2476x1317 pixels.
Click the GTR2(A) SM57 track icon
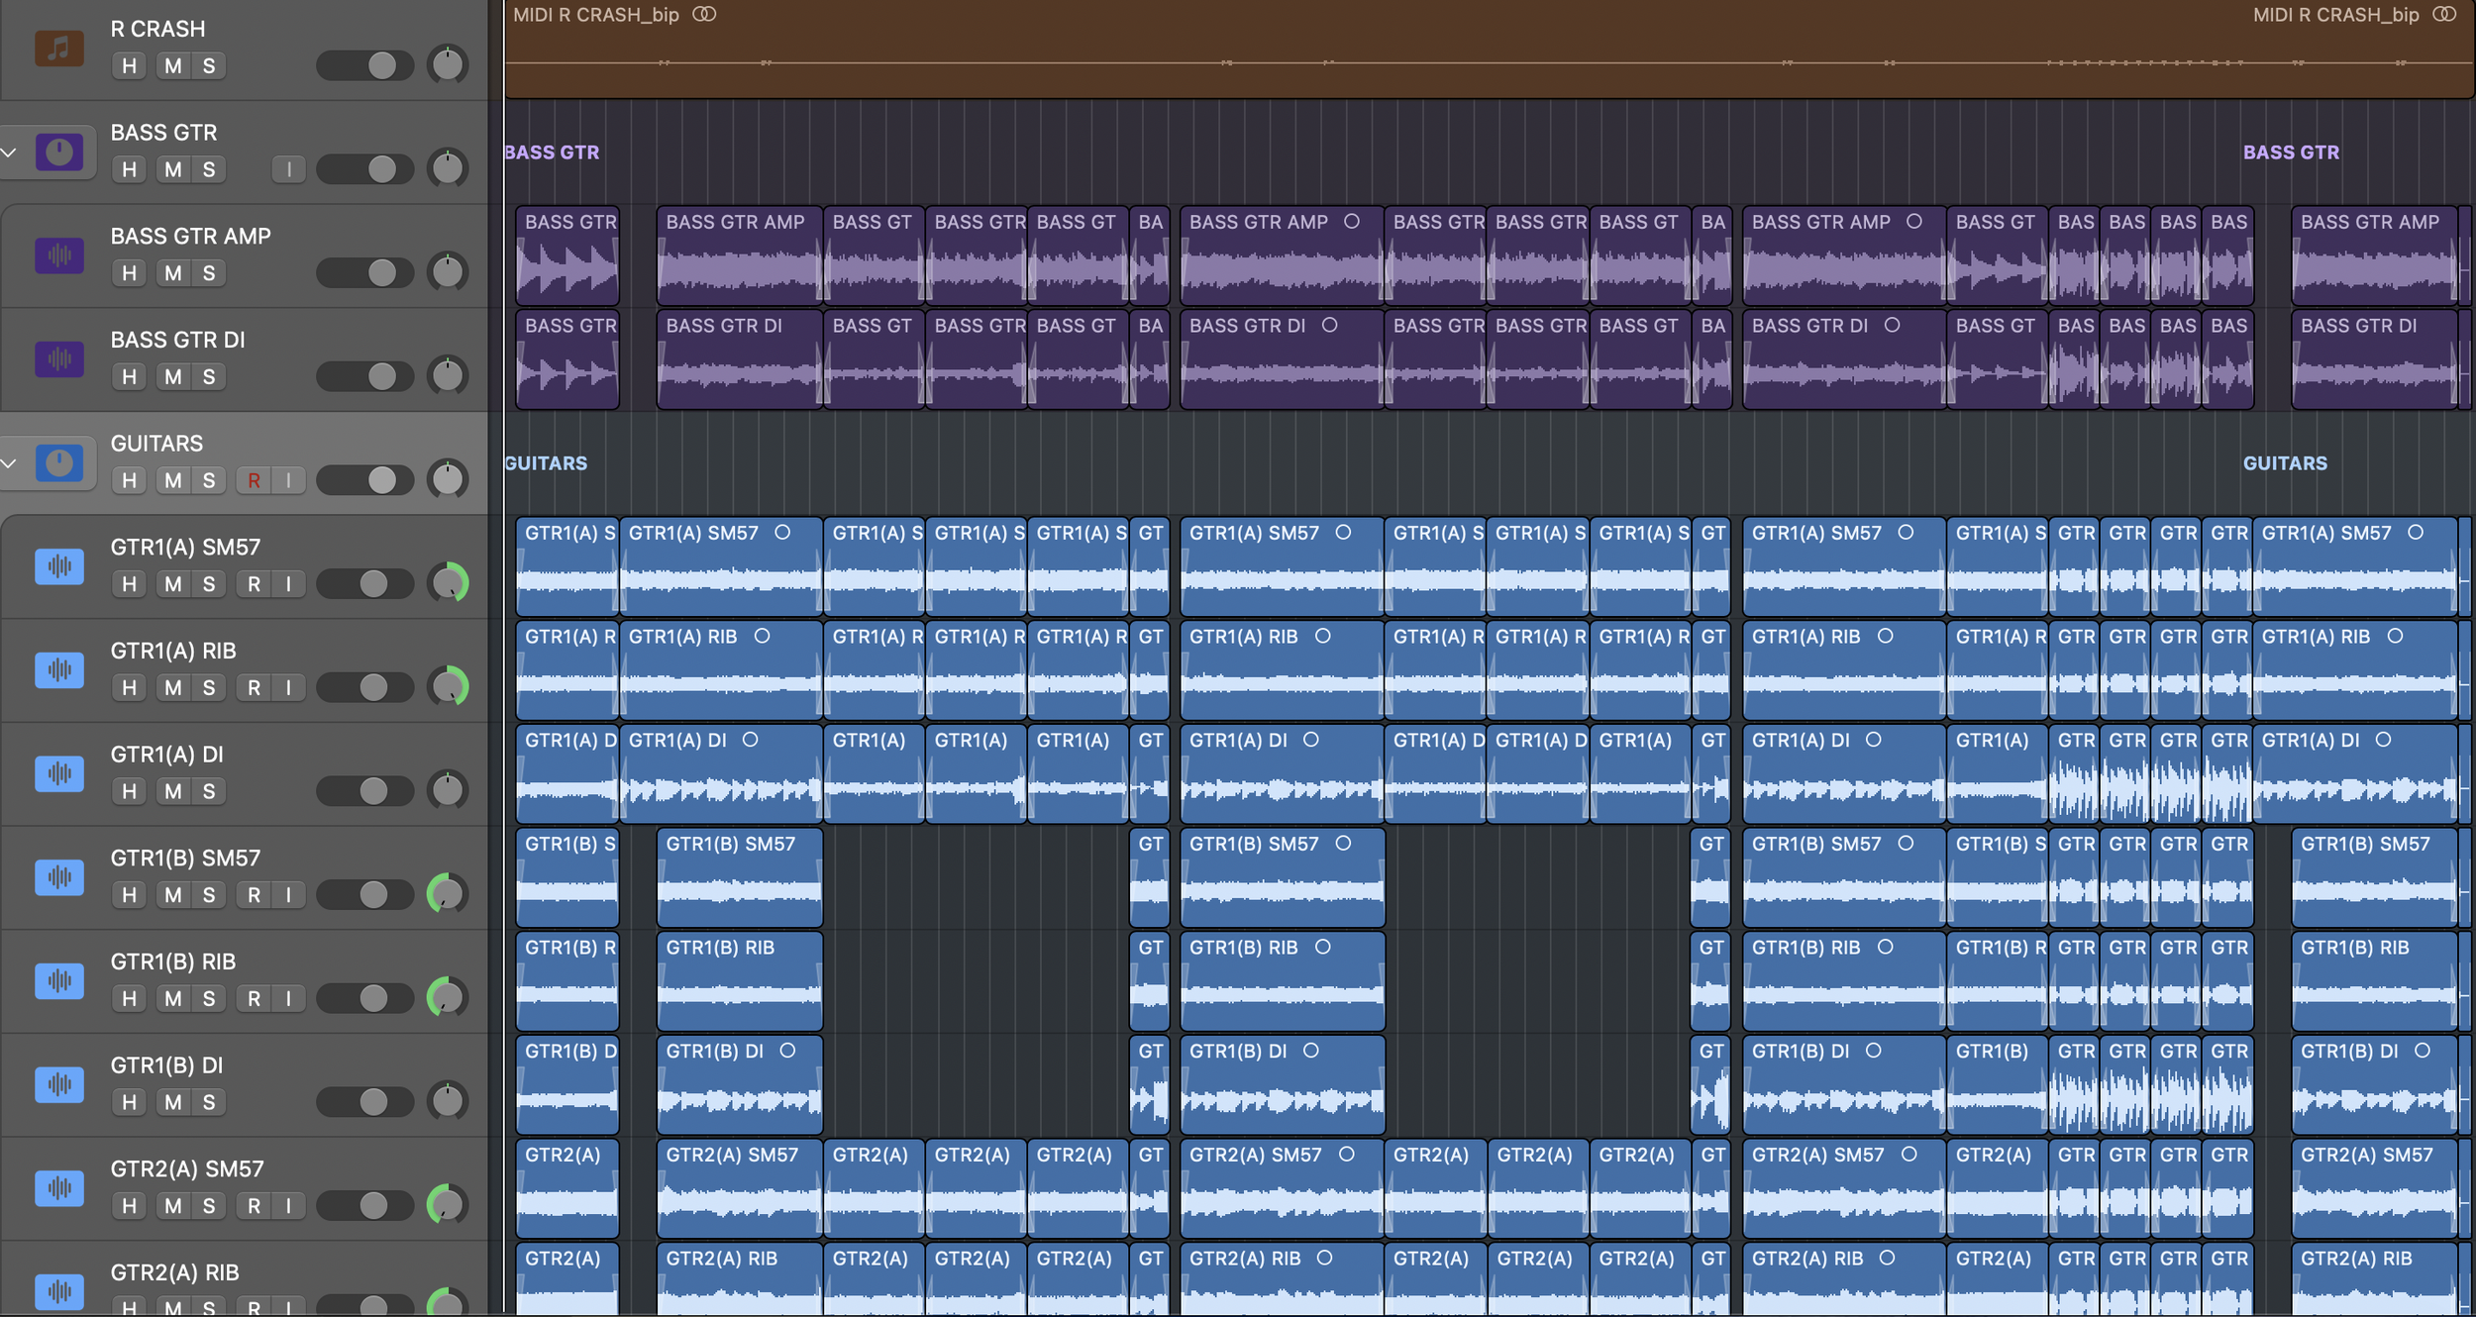pos(58,1188)
